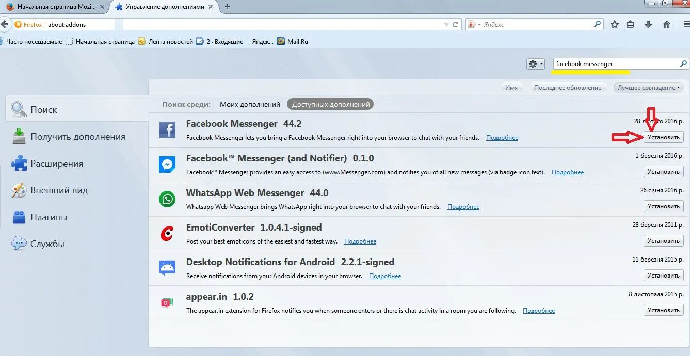Viewport: 690px width, 356px height.
Task: Show bookmarks list icon in toolbar
Action: 630,24
